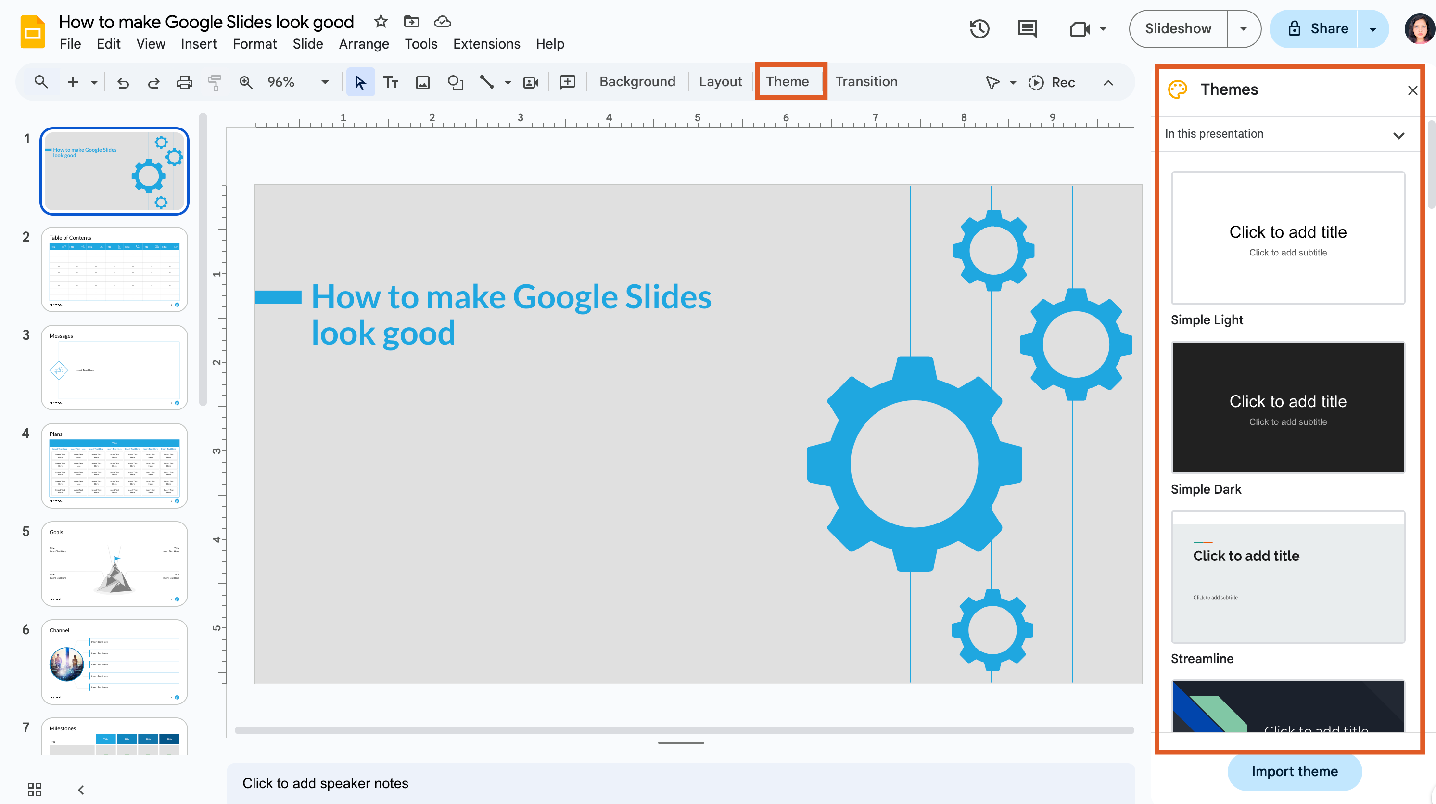Open the Tools menu
The image size is (1436, 804).
click(x=421, y=43)
